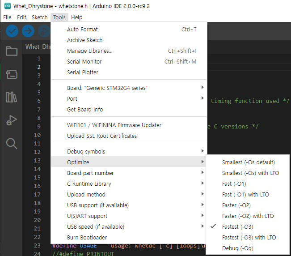Viewport: 291px width, 256px height.
Task: Select Upload SSL Root Certificates
Action: click(129, 136)
